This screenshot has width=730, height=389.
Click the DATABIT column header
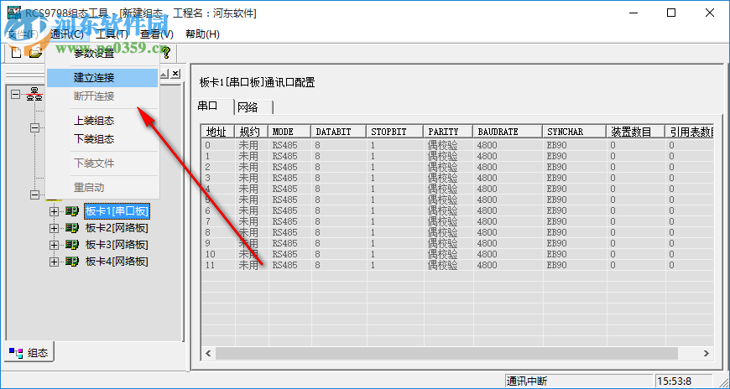pos(339,132)
